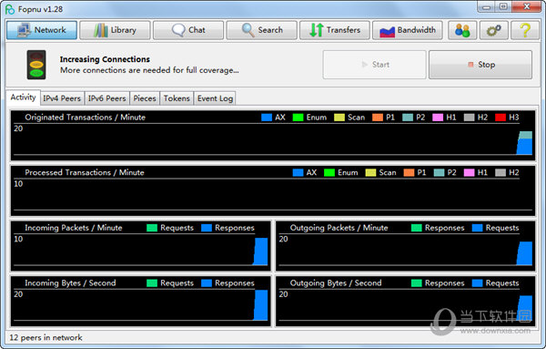
Task: Click the Originated Transactions graph spike
Action: click(525, 143)
